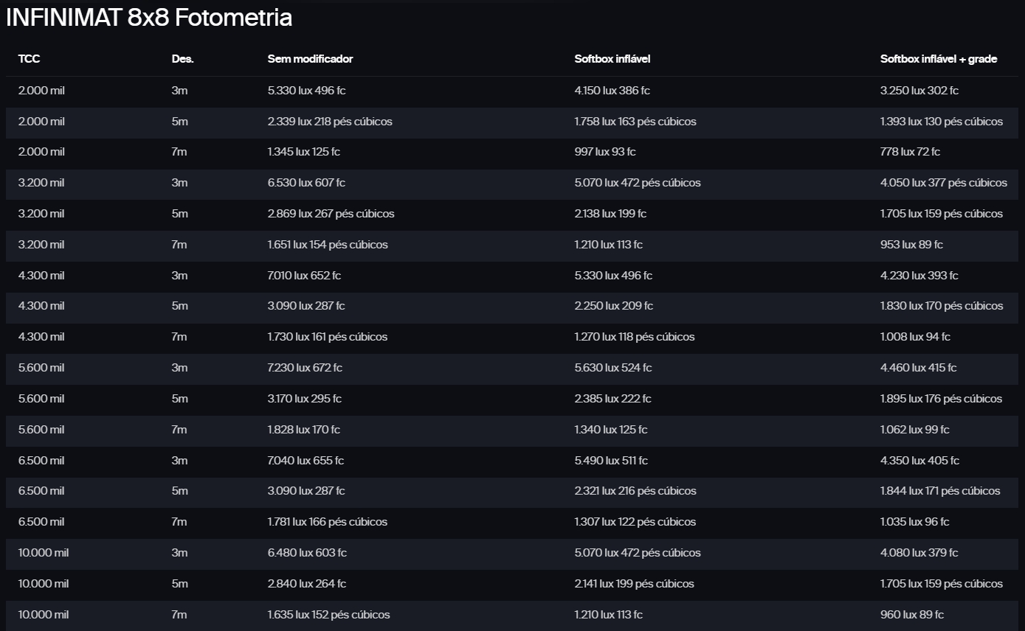Select the 4.460 lux 415 fc value

coord(918,368)
